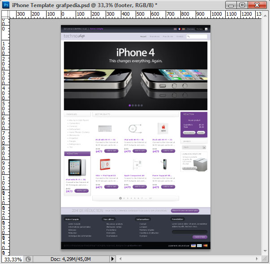Maximize the document window
Viewport: 270px width, 264px height.
(x=242, y=5)
